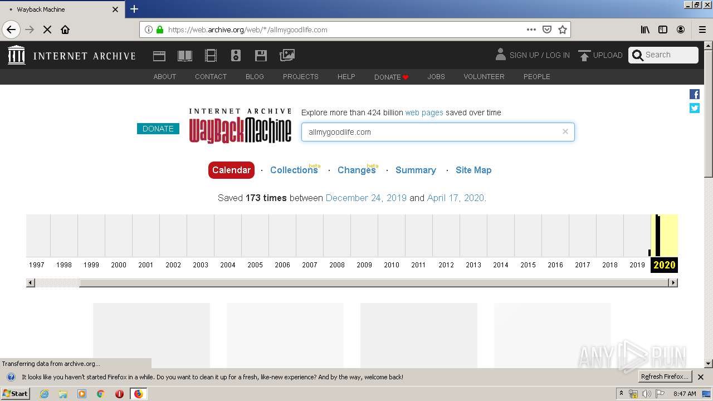Open the ABOUT menu item
Screen dimensions: 713x401
pyautogui.click(x=165, y=77)
